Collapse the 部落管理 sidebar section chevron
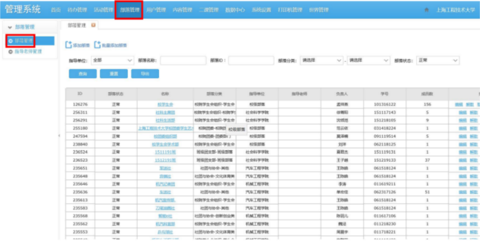This screenshot has width=480, height=246. 10,27
